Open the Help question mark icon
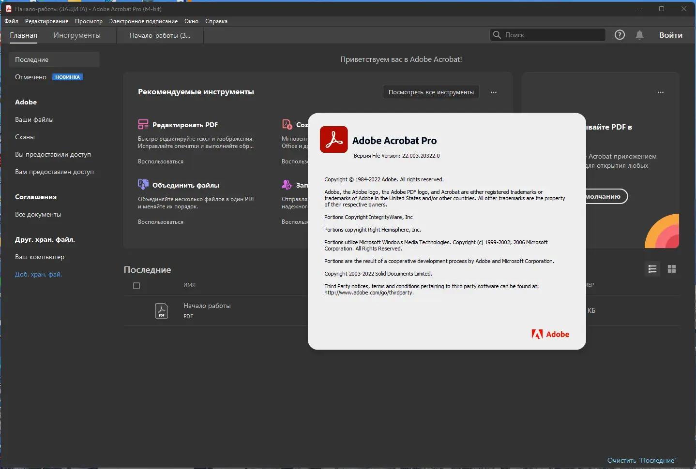 (x=620, y=35)
